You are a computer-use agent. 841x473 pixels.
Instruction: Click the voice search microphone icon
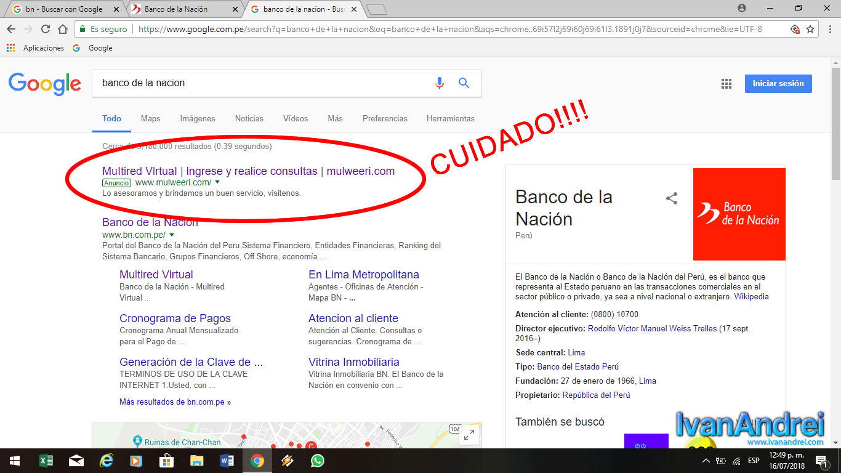point(439,83)
